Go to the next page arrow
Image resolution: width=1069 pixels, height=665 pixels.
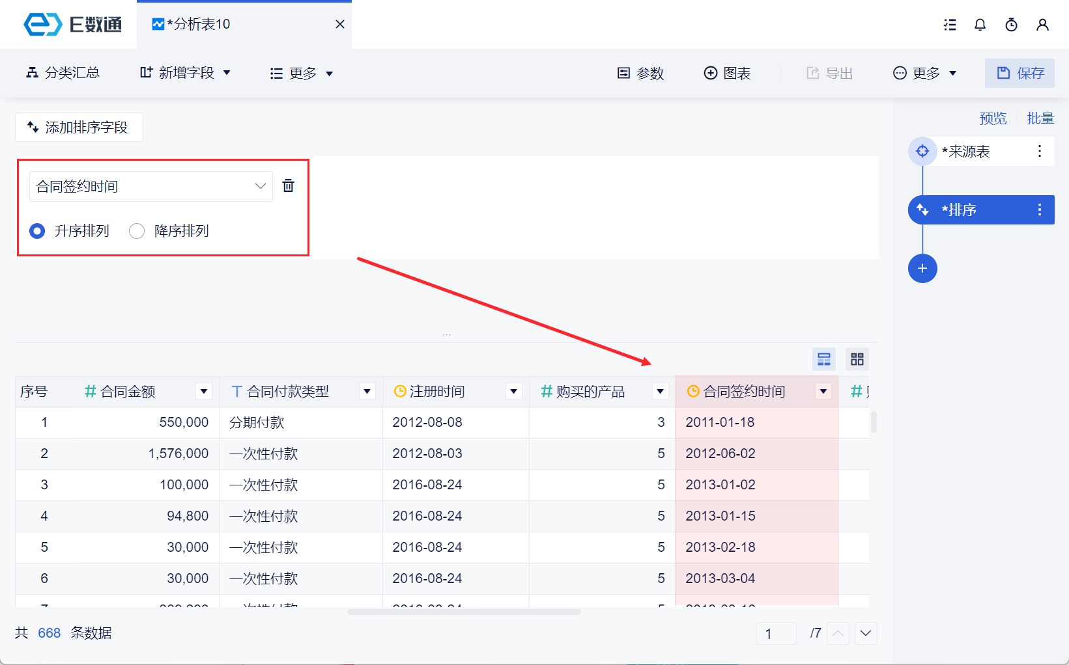[x=866, y=633]
